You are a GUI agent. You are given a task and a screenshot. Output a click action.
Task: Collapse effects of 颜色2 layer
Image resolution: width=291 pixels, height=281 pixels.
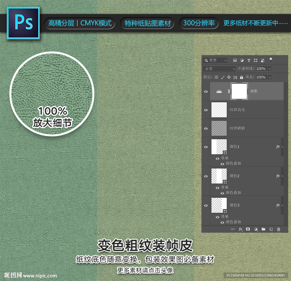pos(282,176)
